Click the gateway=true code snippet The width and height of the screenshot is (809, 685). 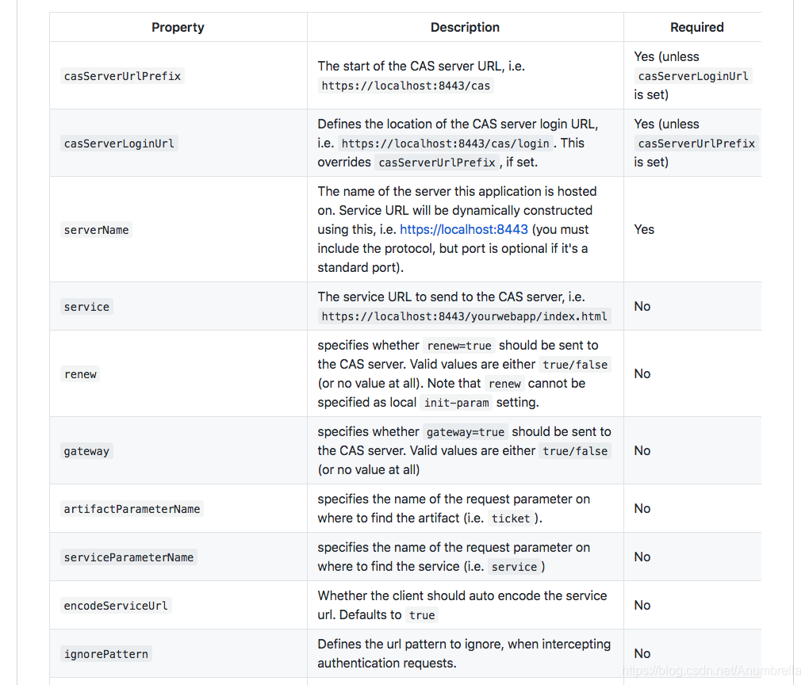(x=465, y=432)
